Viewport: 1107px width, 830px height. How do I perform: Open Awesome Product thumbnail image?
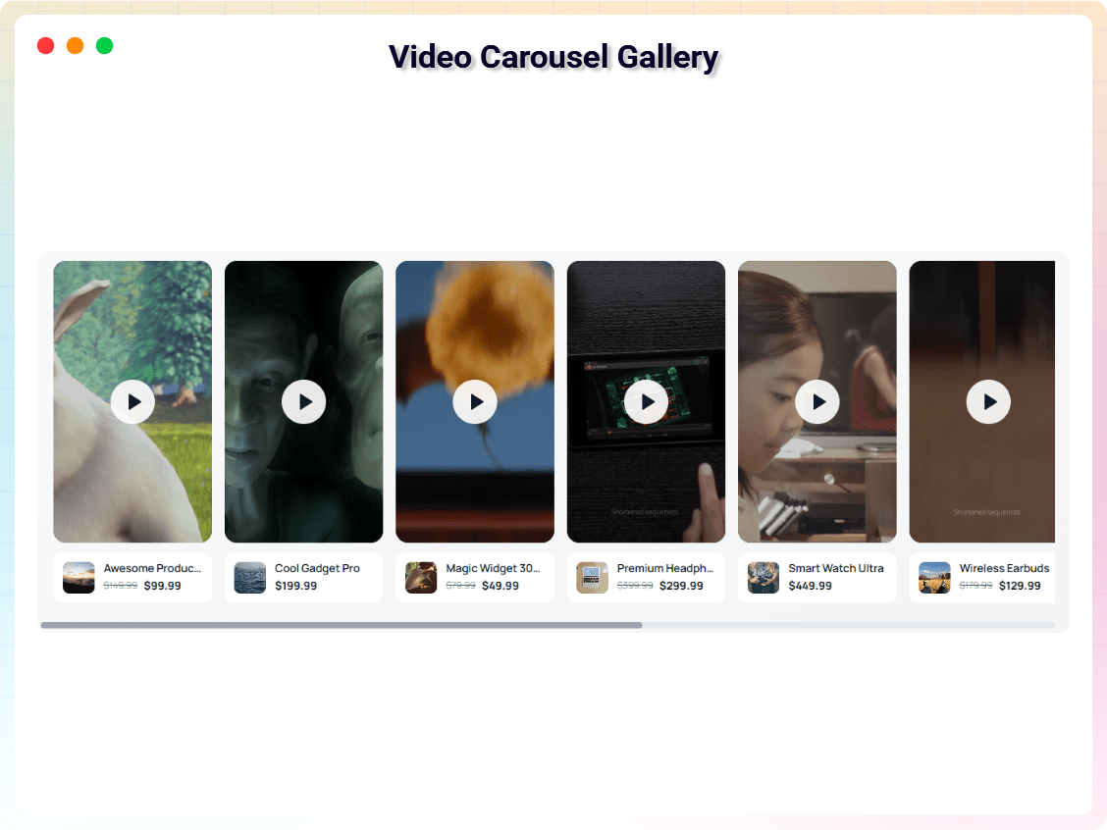point(79,577)
